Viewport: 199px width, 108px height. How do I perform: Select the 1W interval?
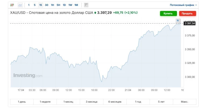pos(70,5)
